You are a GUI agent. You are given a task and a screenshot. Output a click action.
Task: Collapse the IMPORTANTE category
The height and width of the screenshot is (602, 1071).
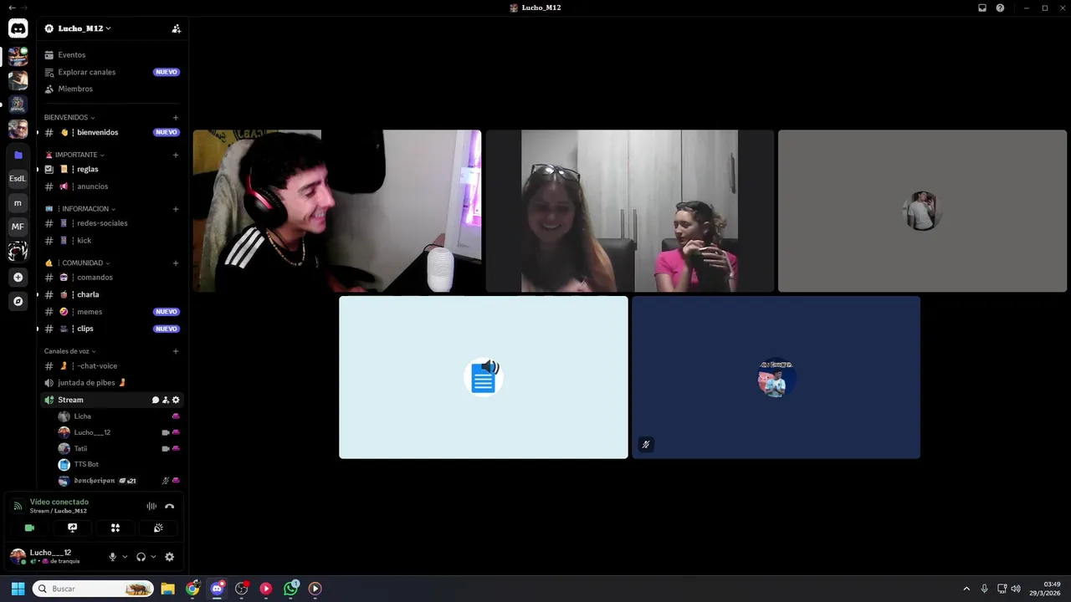(x=75, y=155)
